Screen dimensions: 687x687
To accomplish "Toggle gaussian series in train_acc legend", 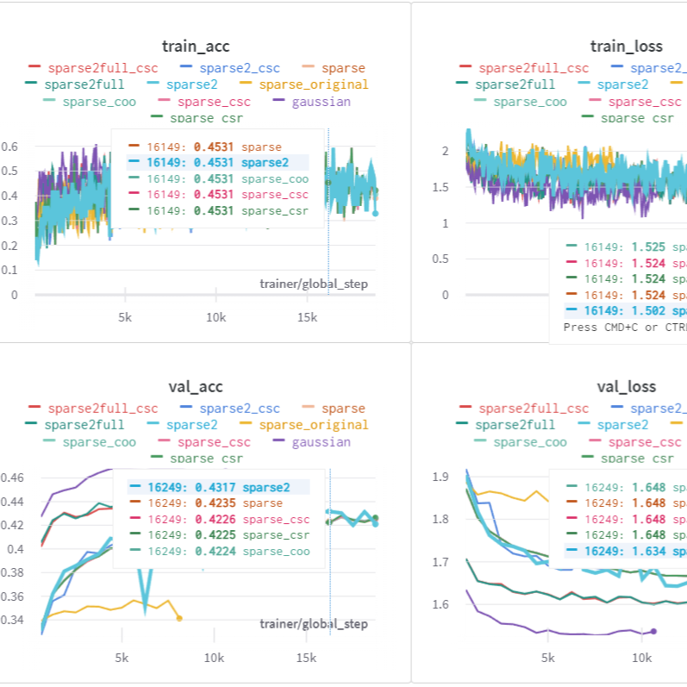I will pyautogui.click(x=321, y=102).
